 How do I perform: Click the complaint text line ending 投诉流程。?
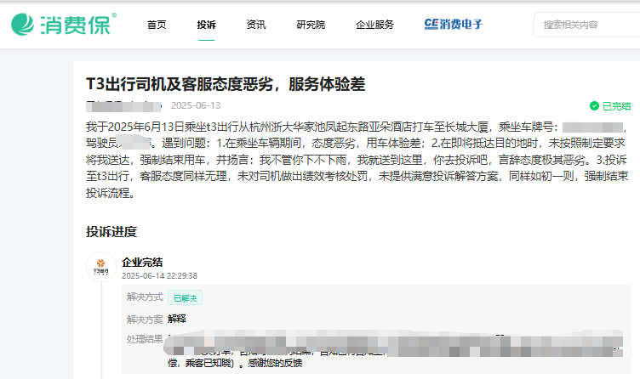(110, 193)
